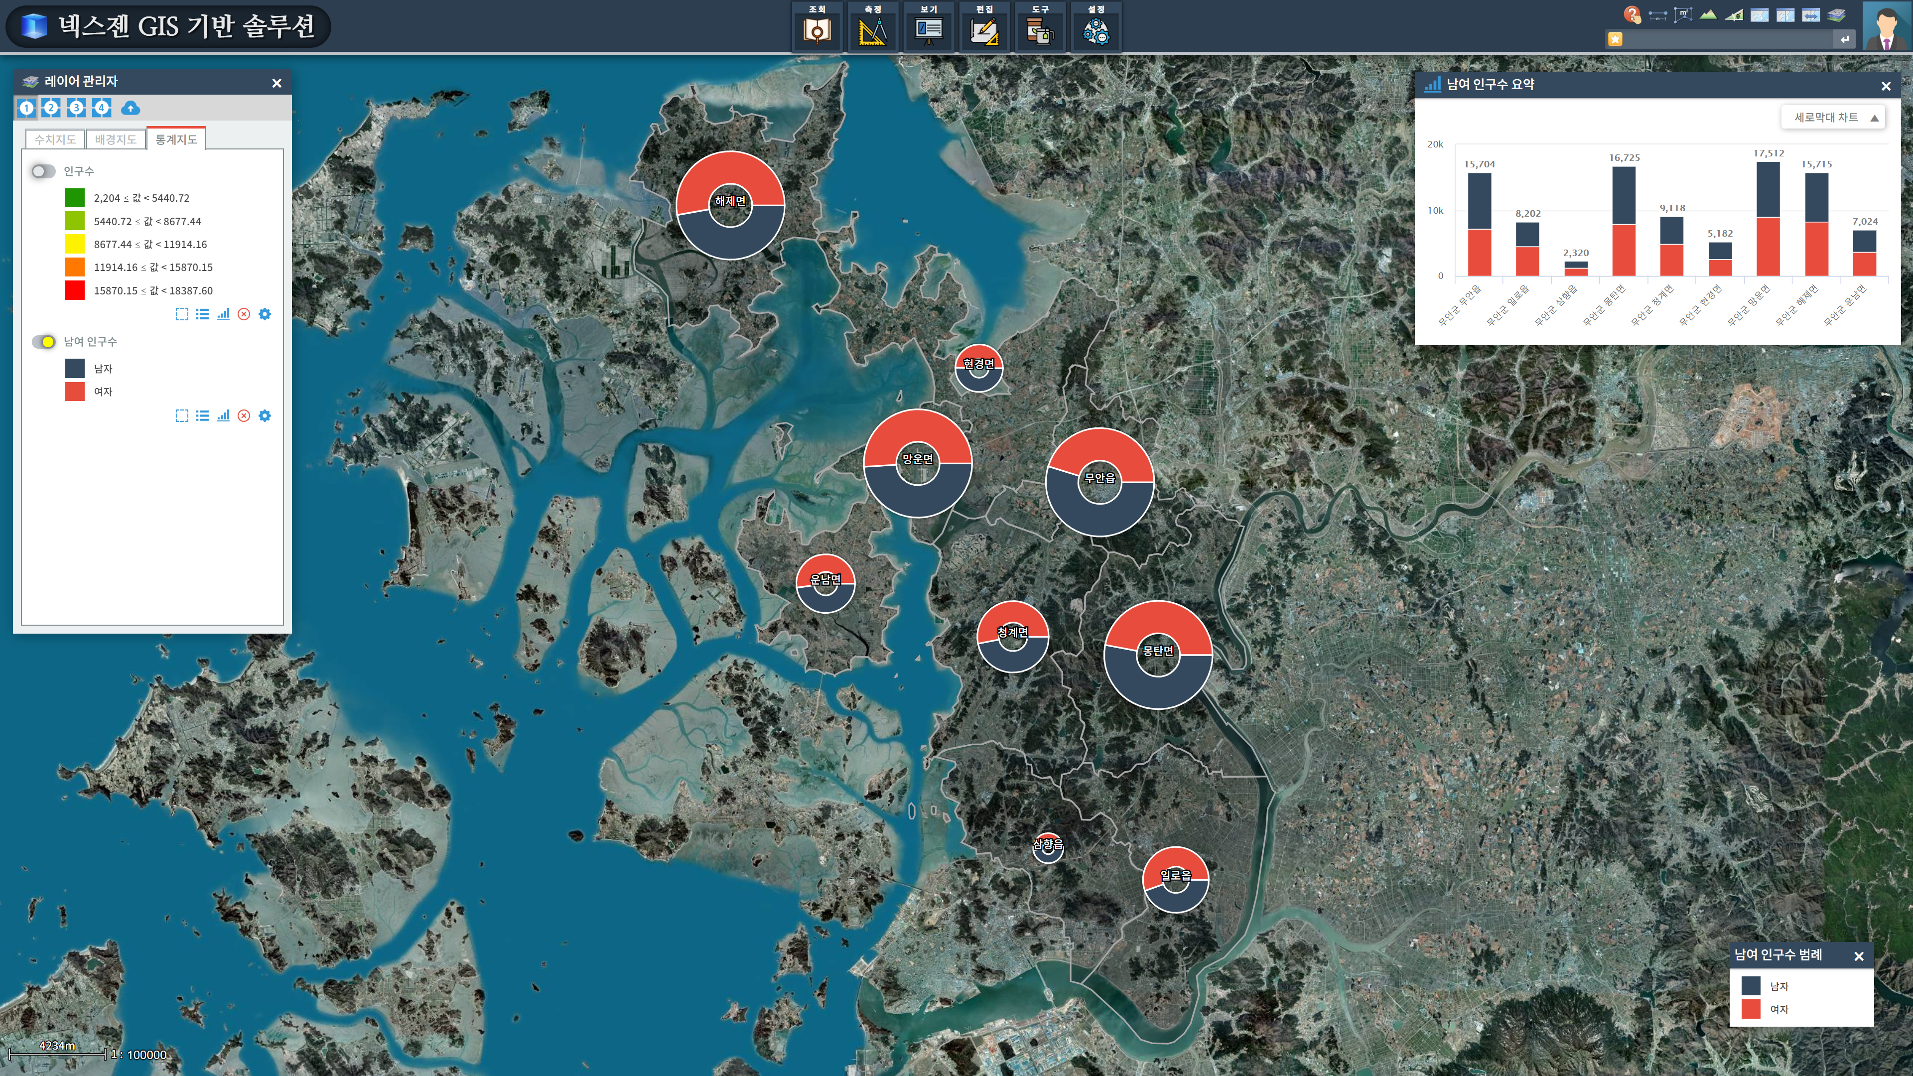Image resolution: width=1913 pixels, height=1076 pixels.
Task: Click the 17,512 무안군 망운면 bar in chart
Action: pos(1768,218)
